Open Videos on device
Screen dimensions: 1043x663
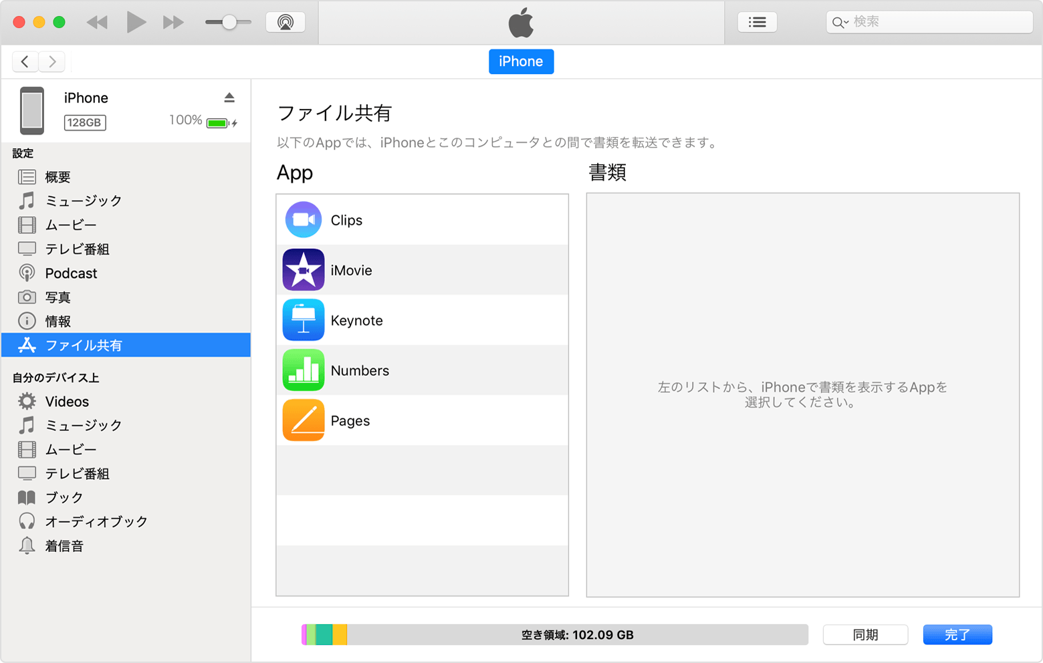pyautogui.click(x=126, y=402)
